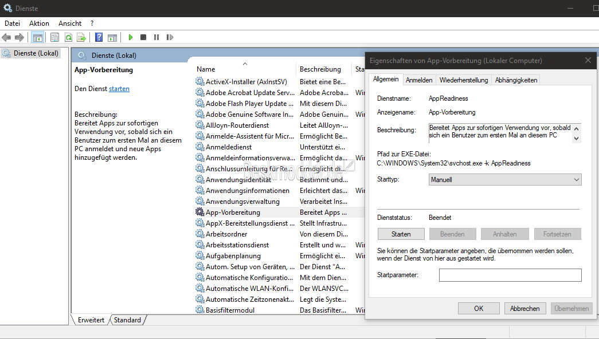Click gear icon beside Adobe Acrobat Update Service
599x339 pixels.
pos(199,92)
